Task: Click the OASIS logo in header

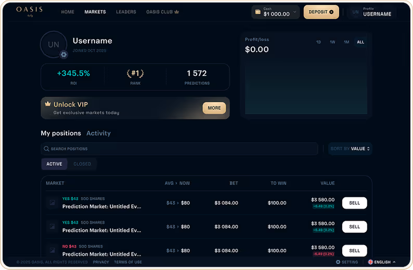Action: click(29, 10)
